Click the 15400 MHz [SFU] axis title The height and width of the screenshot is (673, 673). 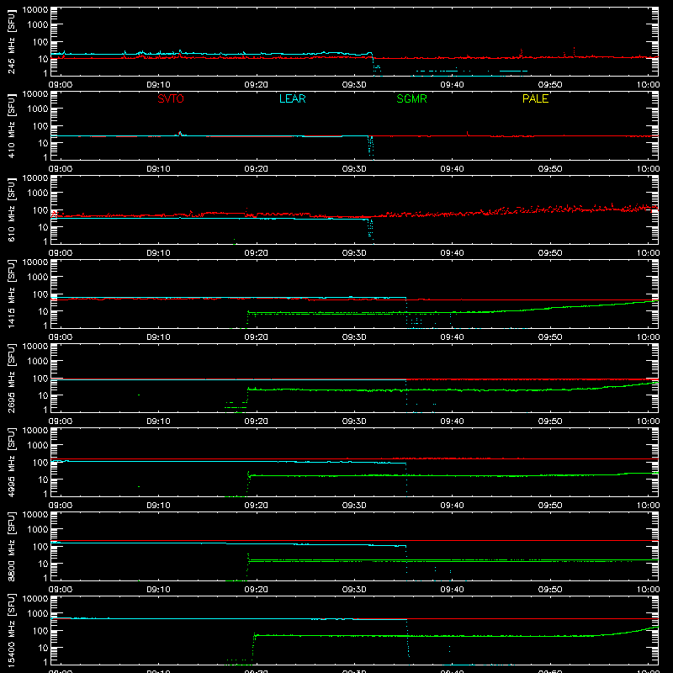click(11, 630)
